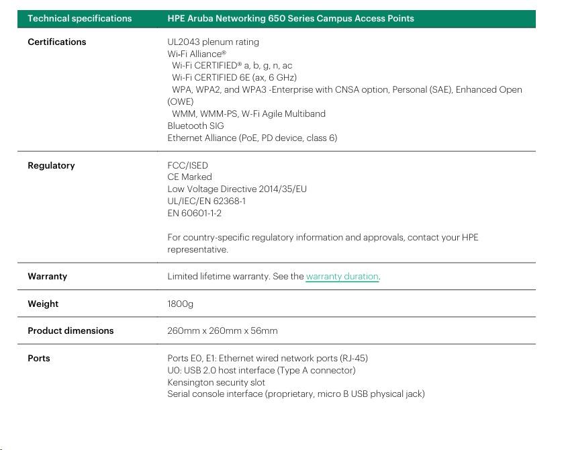Select the 'Serial console interface' line
This screenshot has width=564, height=450.
(296, 394)
